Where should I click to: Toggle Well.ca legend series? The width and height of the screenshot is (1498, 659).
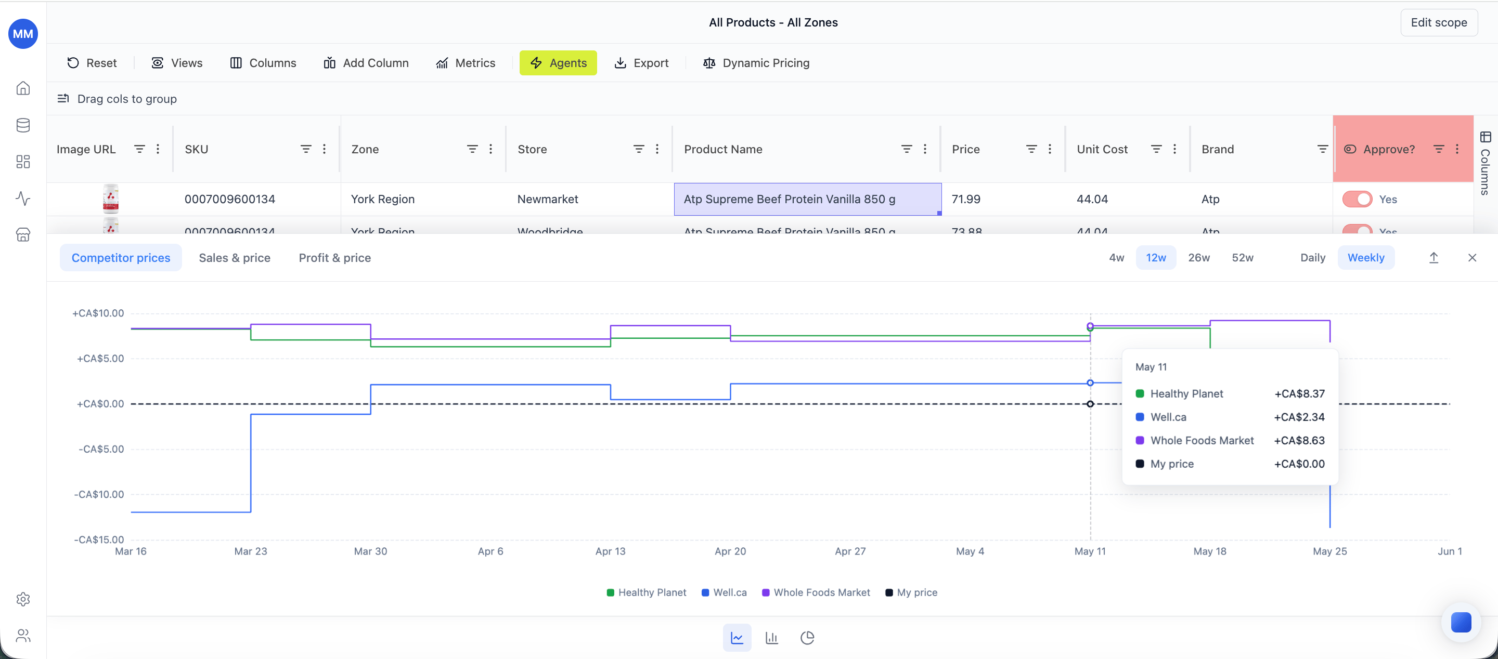(724, 592)
